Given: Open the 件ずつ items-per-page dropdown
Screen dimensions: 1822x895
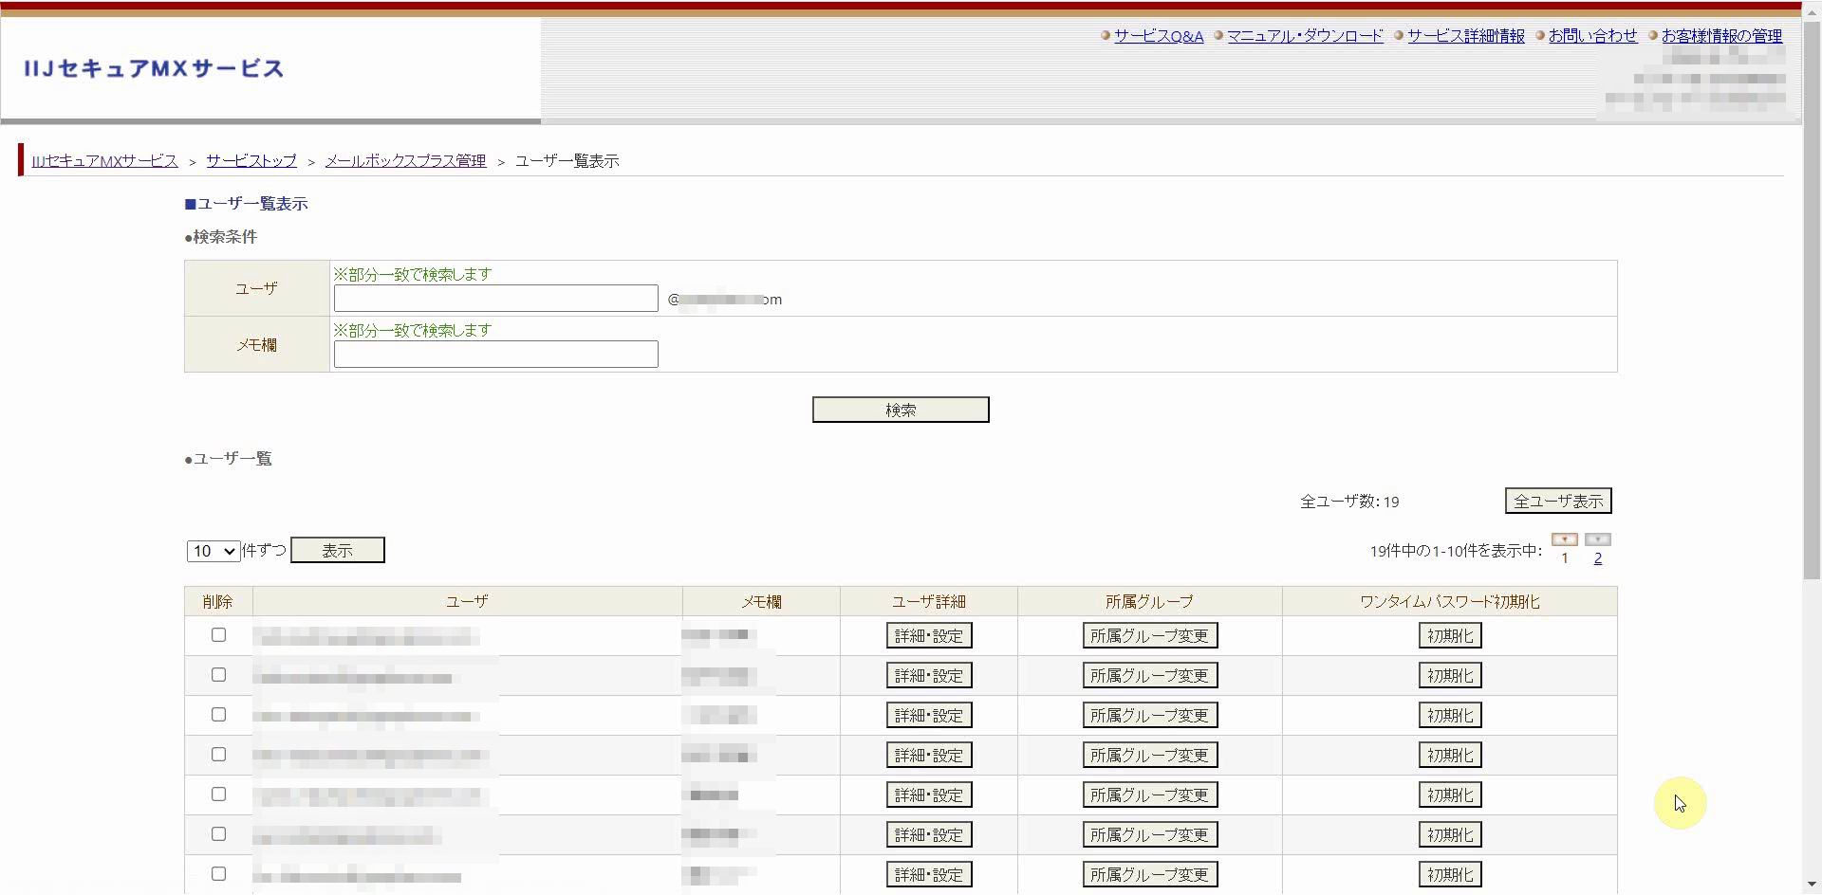Looking at the screenshot, I should (x=214, y=551).
